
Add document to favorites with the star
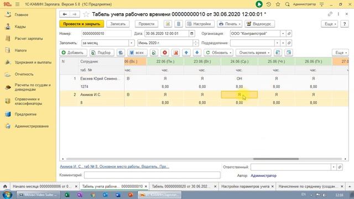[86, 14]
